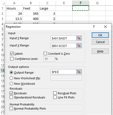Select New Worksheet Ply radio button

coord(11,78)
